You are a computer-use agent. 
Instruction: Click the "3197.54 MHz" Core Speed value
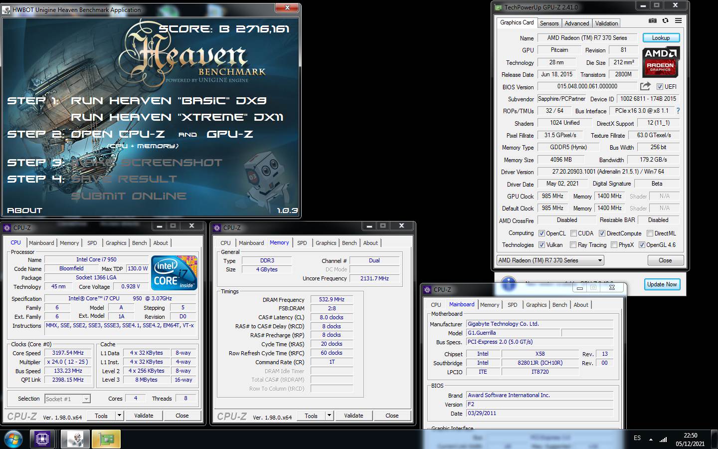point(68,353)
